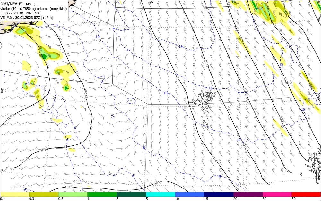Select the cyan legend swatch for 5 mm
The height and width of the screenshot is (201, 321).
click(x=160, y=194)
